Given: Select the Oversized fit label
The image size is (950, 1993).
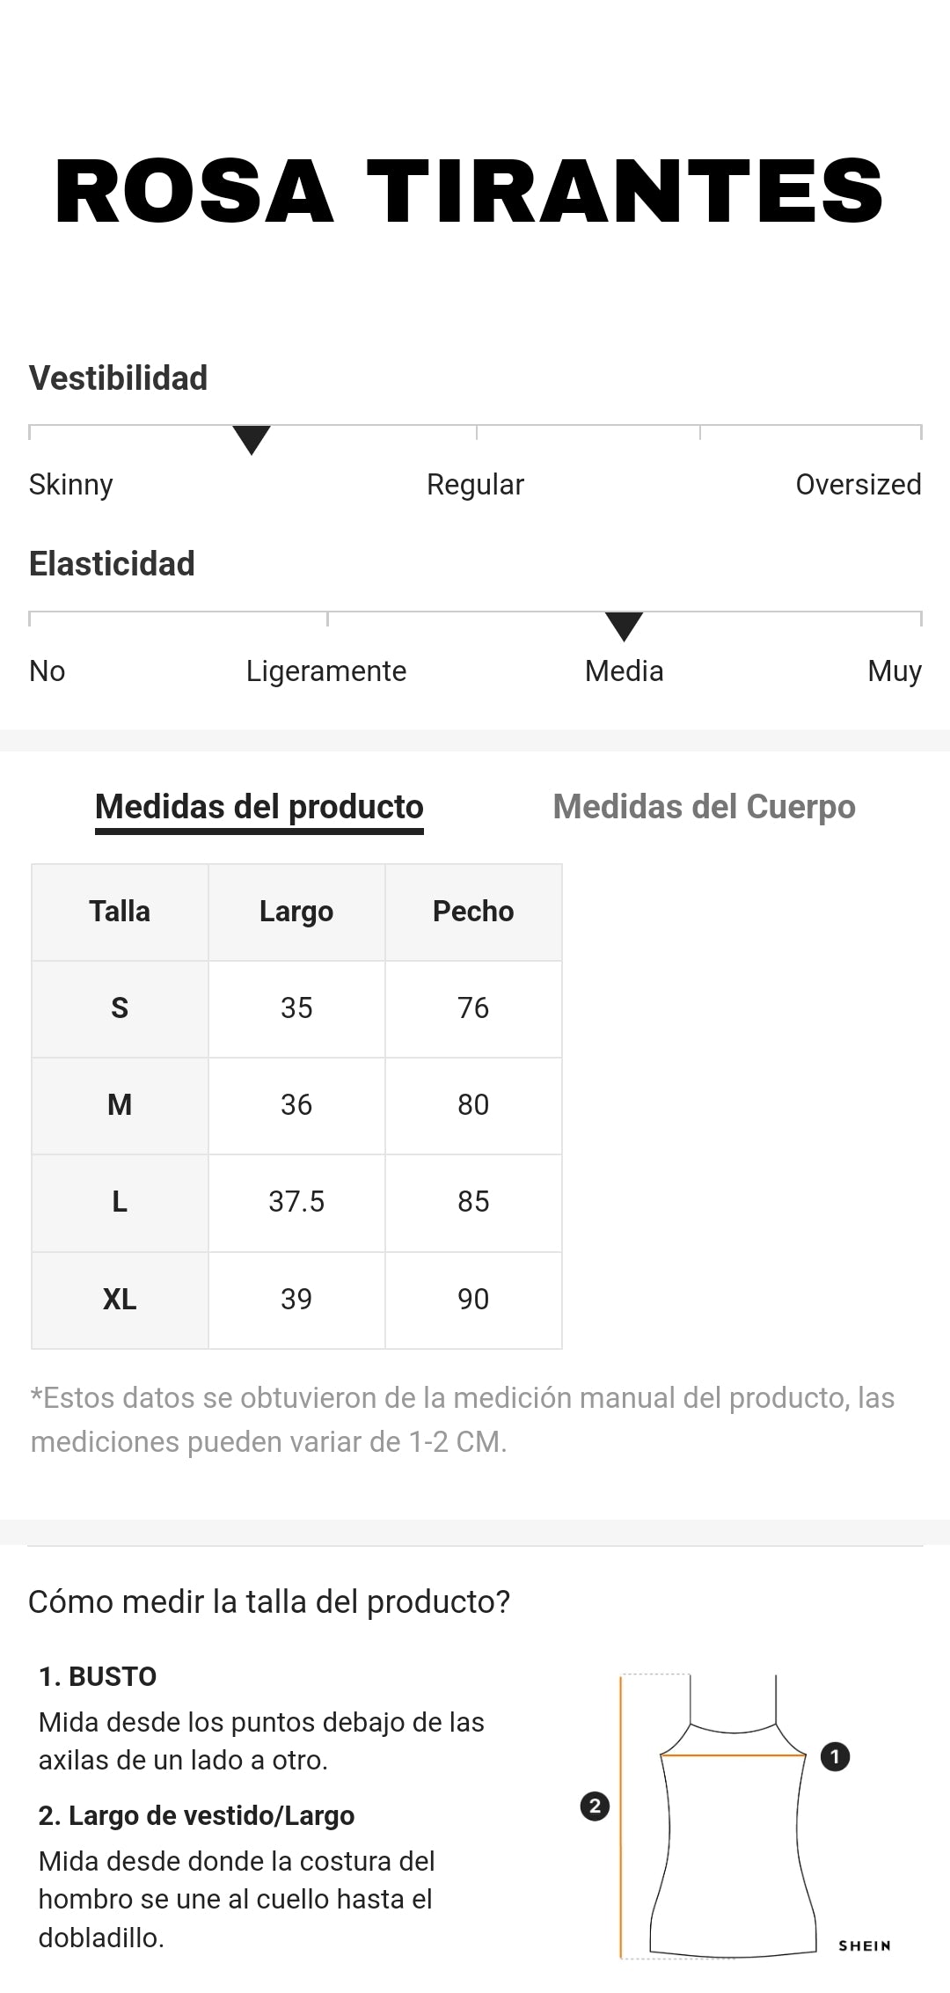Looking at the screenshot, I should pyautogui.click(x=858, y=485).
